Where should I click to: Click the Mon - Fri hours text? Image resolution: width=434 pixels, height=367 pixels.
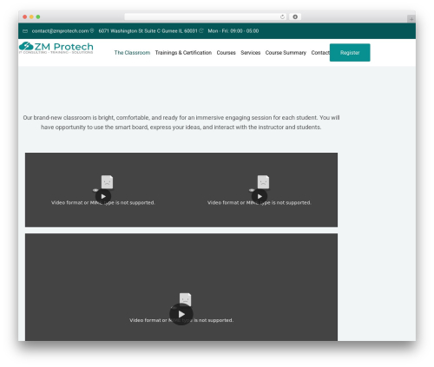click(233, 31)
